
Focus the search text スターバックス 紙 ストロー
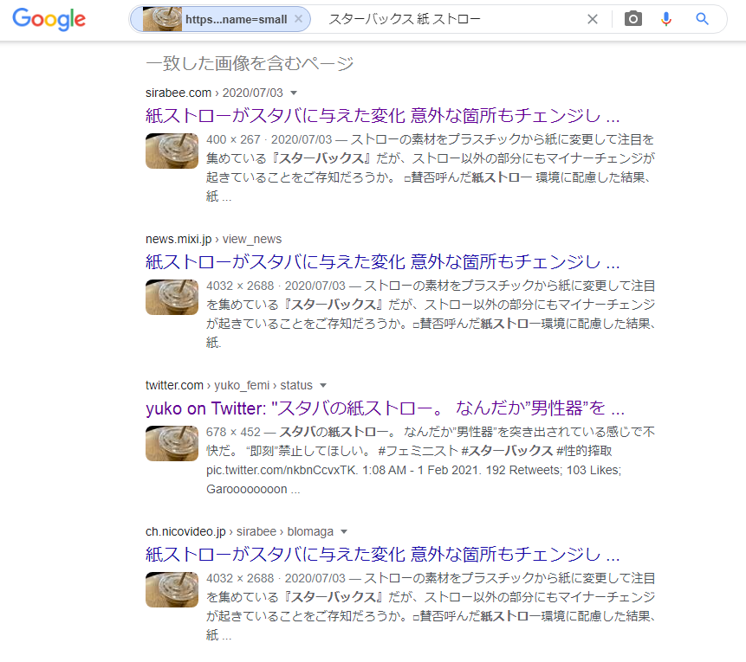pyautogui.click(x=405, y=19)
